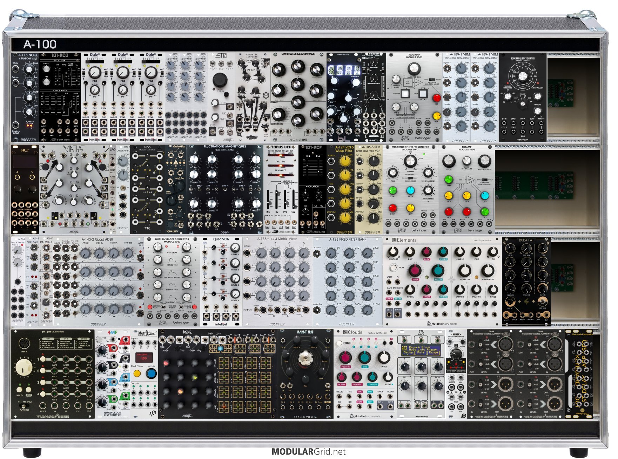Click the Mix knob on Rabbit Hole

click(305, 379)
